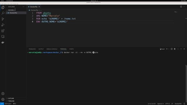Maximize the panel size chevron
The image size is (187, 105).
(x=181, y=49)
